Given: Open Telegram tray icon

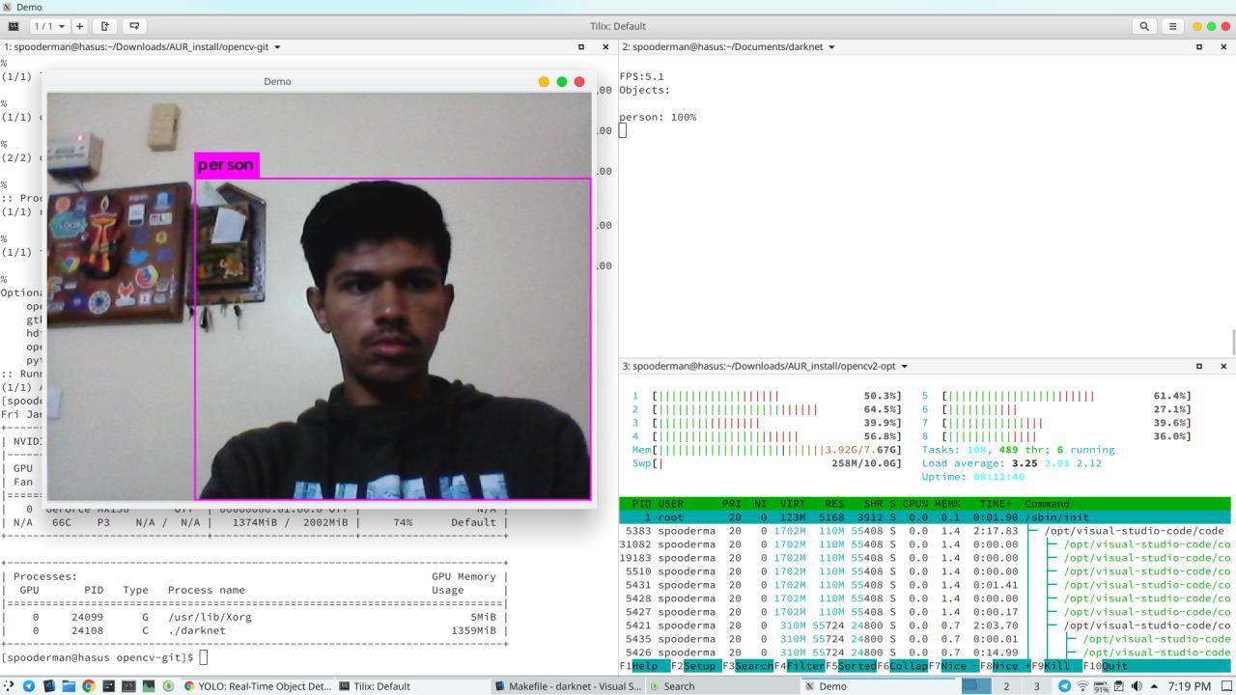Looking at the screenshot, I should click(1064, 686).
